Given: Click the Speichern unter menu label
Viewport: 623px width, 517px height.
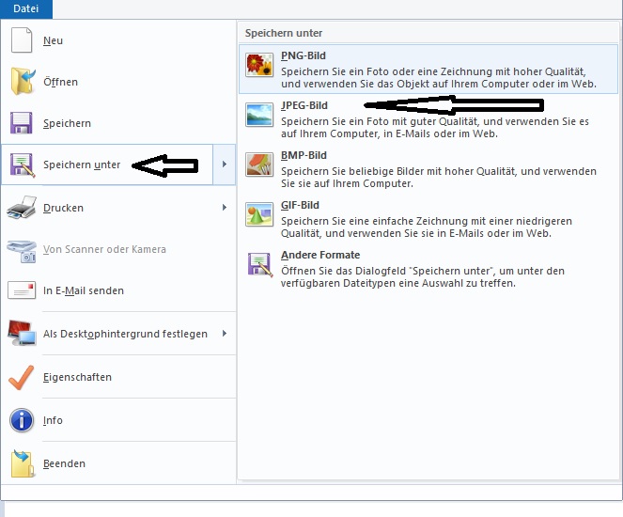Looking at the screenshot, I should pyautogui.click(x=82, y=165).
